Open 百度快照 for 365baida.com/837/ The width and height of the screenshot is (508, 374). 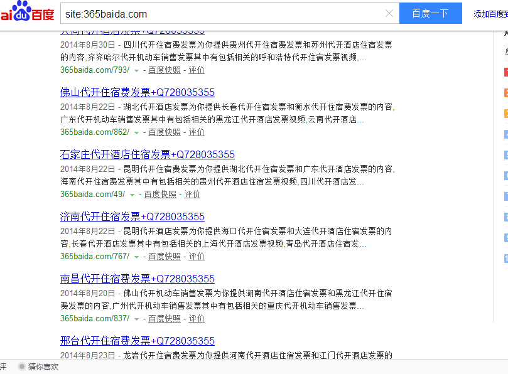pos(165,319)
